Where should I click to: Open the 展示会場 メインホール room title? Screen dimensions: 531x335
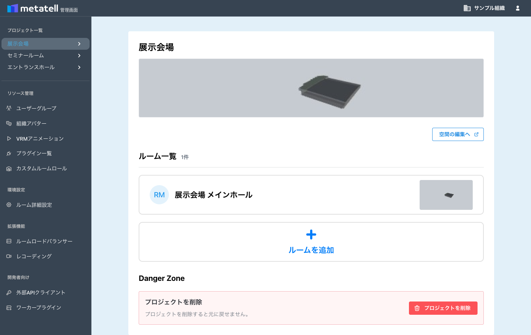click(214, 195)
